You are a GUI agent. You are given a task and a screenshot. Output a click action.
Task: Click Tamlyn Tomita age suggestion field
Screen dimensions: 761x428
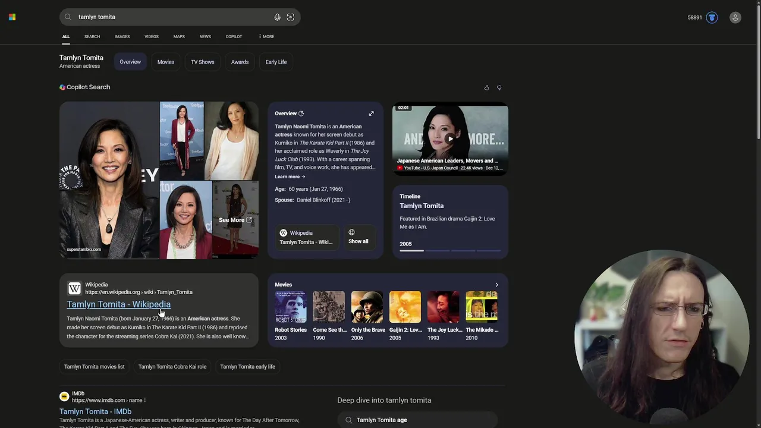coord(417,420)
